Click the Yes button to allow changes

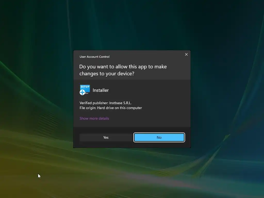pyautogui.click(x=106, y=137)
